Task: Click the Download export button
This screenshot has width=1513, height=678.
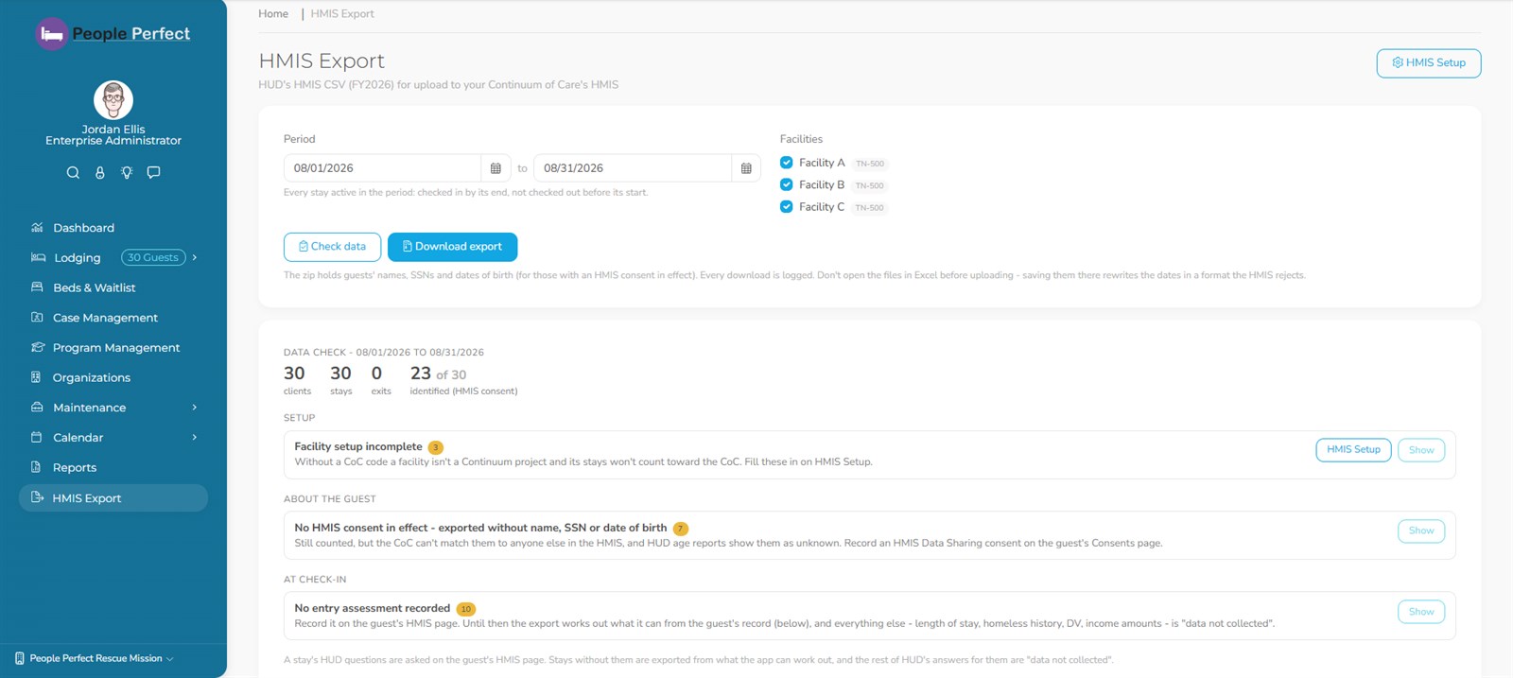Action: tap(452, 247)
